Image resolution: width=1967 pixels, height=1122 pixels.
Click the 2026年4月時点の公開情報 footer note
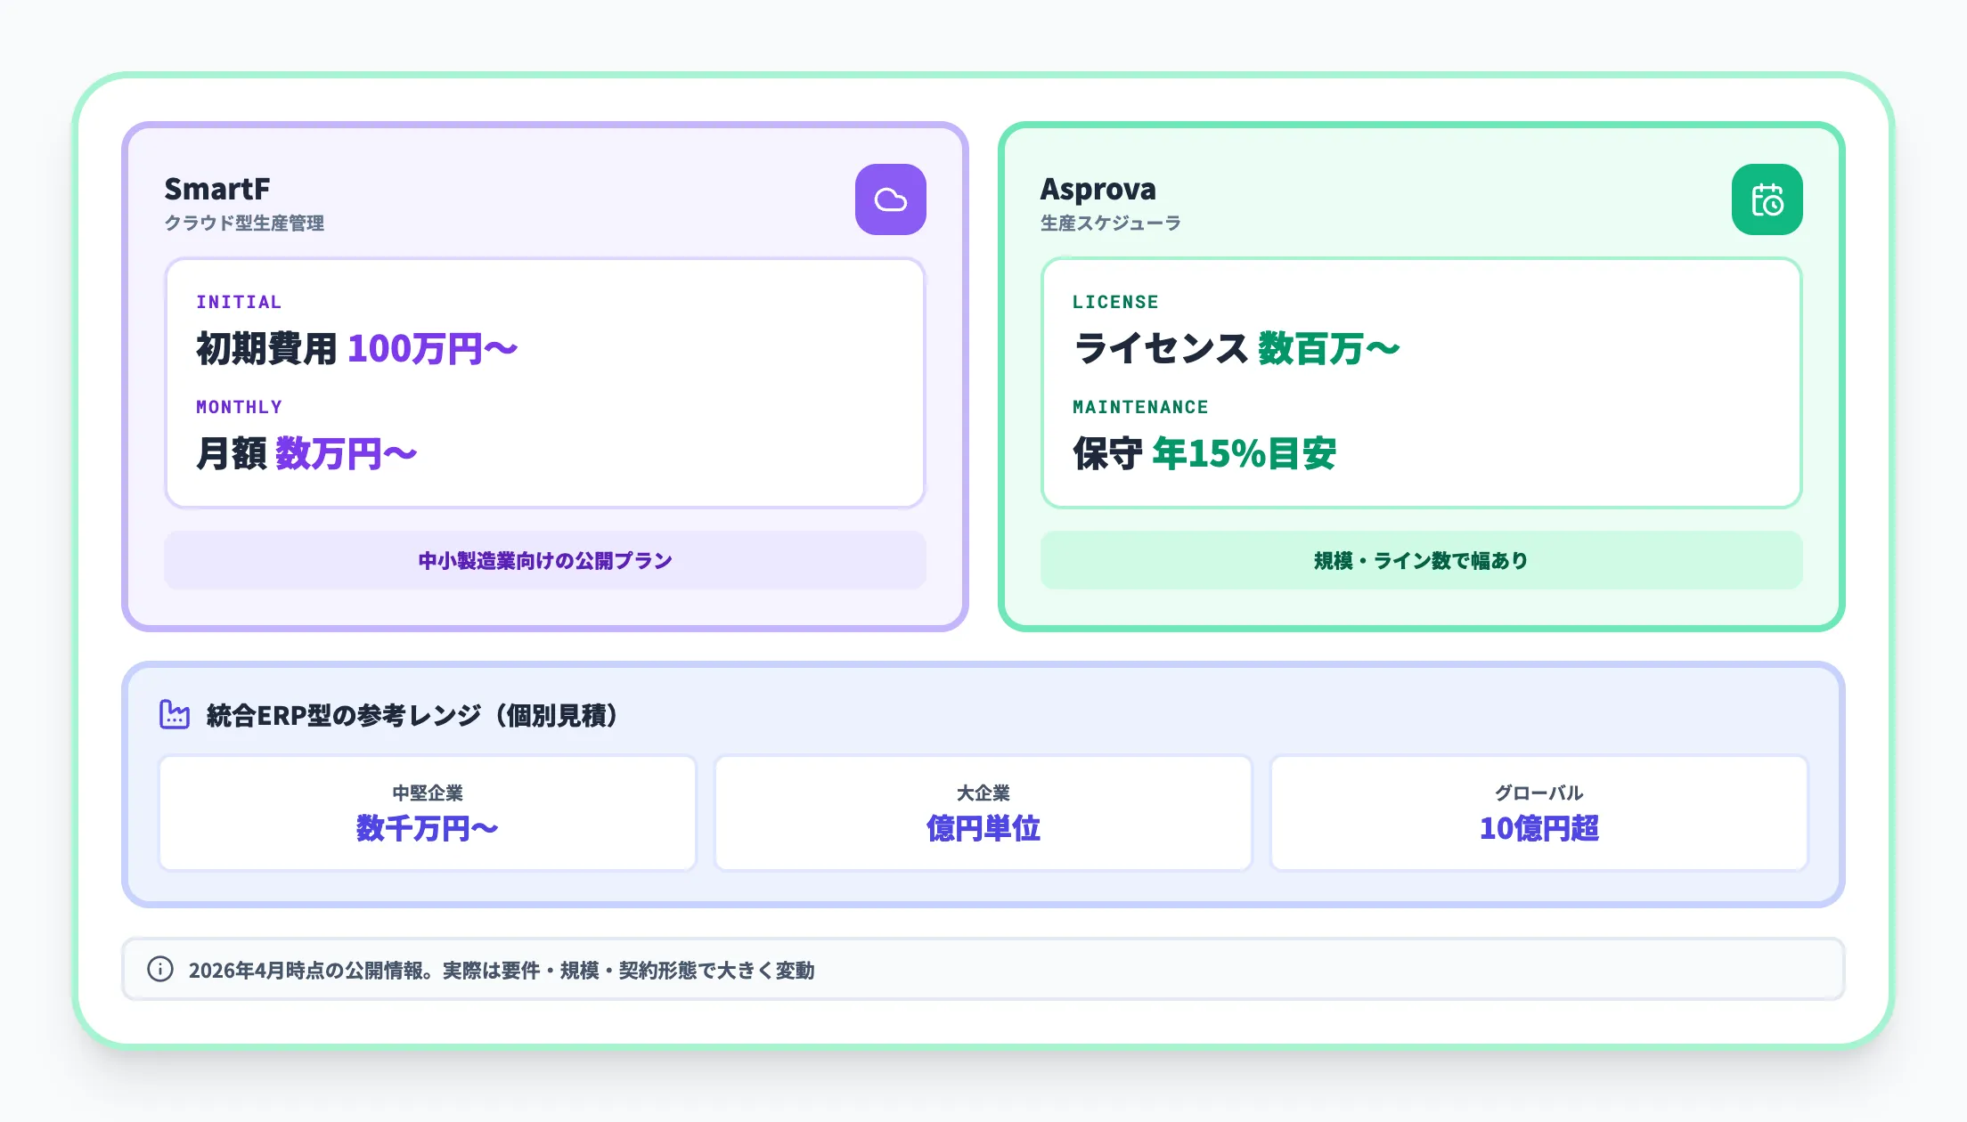[501, 970]
